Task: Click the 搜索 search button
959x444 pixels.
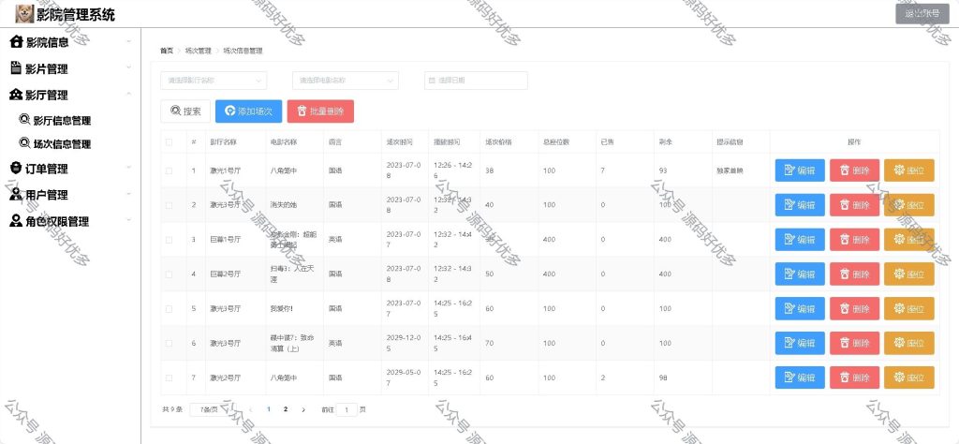Action: point(185,111)
